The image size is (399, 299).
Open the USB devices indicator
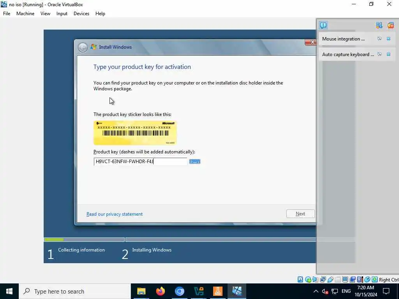330,280
